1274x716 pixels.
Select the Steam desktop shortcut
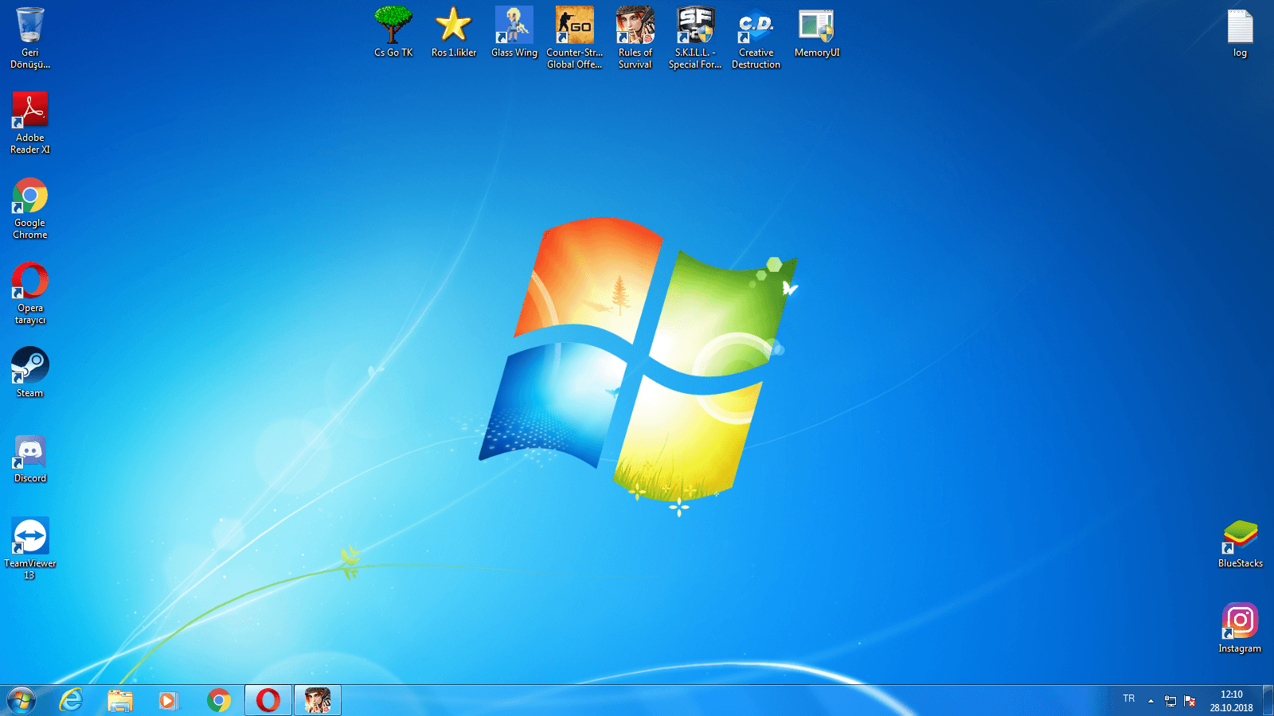pos(30,372)
